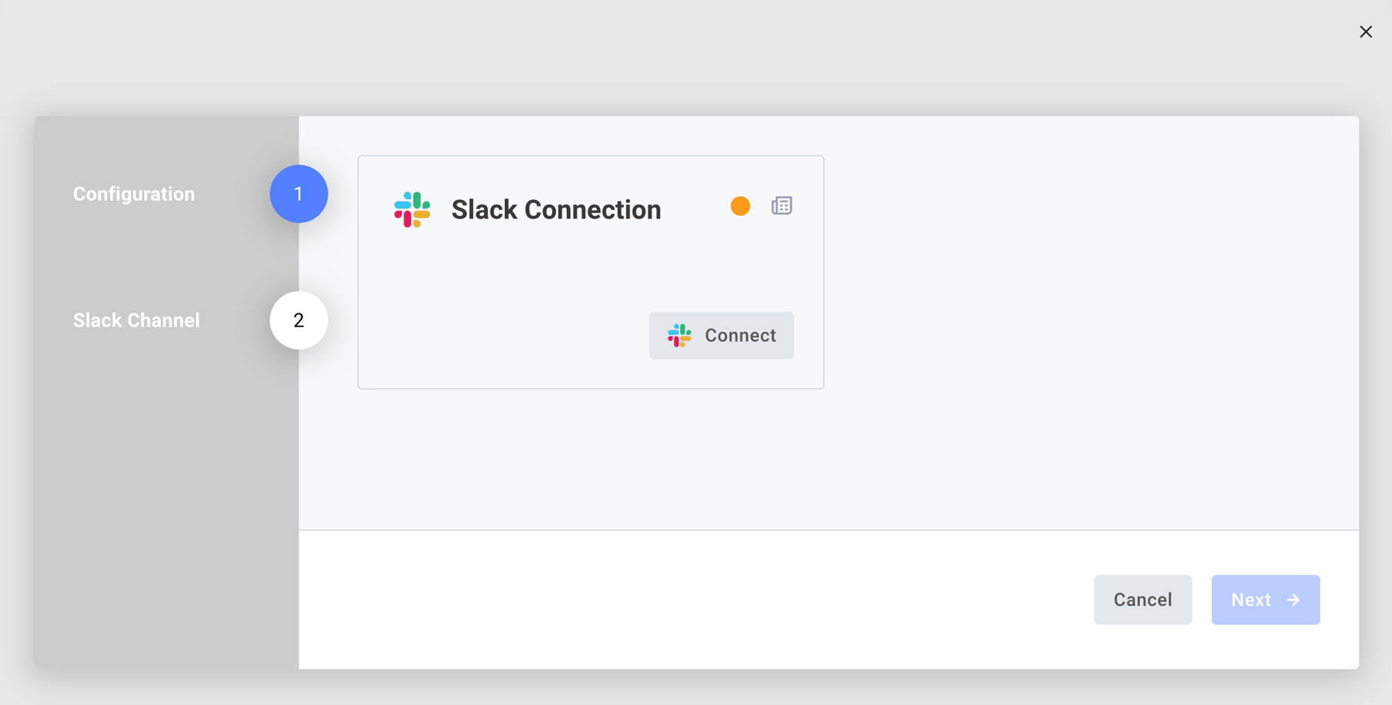Screen dimensions: 1392x705
Task: Toggle the inactive Slack Channel step indicator
Action: [x=298, y=320]
